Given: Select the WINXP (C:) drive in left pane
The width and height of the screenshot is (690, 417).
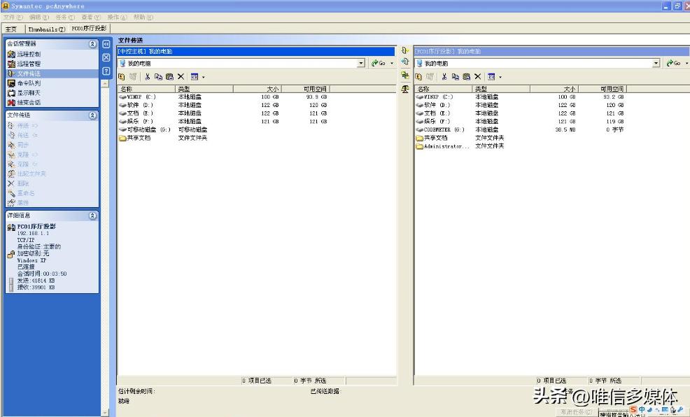Looking at the screenshot, I should tap(141, 97).
